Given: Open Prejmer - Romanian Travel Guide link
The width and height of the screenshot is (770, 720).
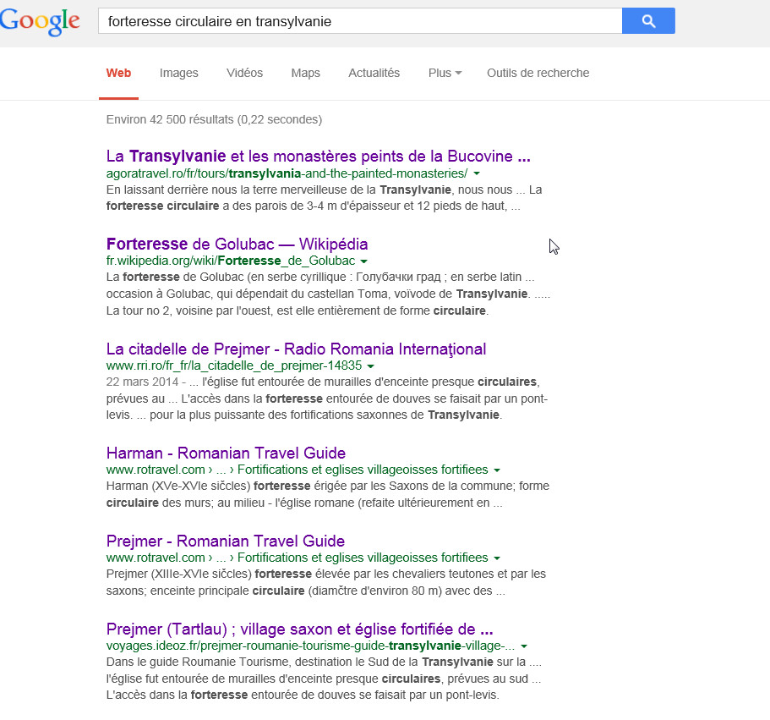Looking at the screenshot, I should [x=226, y=541].
